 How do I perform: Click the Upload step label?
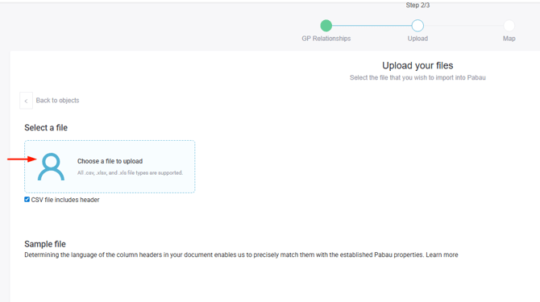[417, 39]
